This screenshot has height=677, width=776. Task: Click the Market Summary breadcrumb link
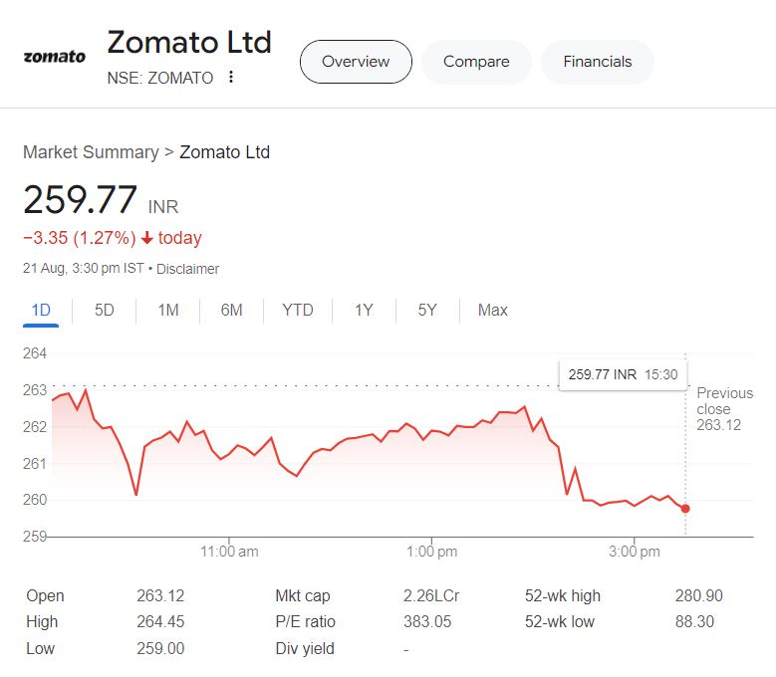point(91,152)
